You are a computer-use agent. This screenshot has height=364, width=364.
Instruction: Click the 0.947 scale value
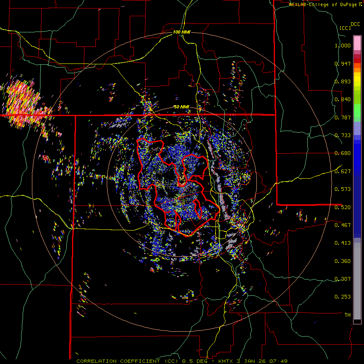pyautogui.click(x=343, y=63)
